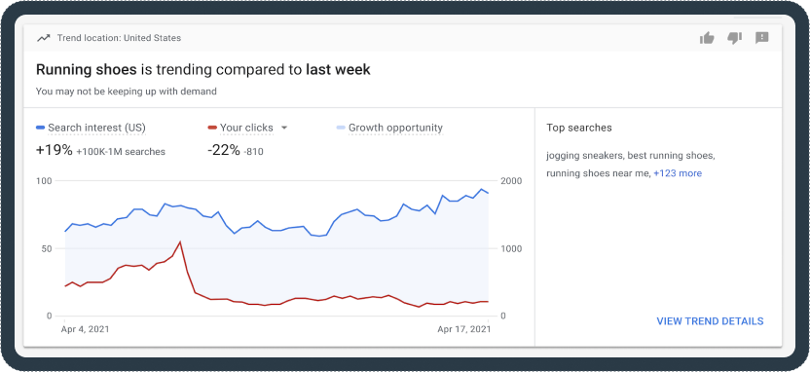Click the blue Search interest legend swatch
This screenshot has width=810, height=372.
coord(40,128)
